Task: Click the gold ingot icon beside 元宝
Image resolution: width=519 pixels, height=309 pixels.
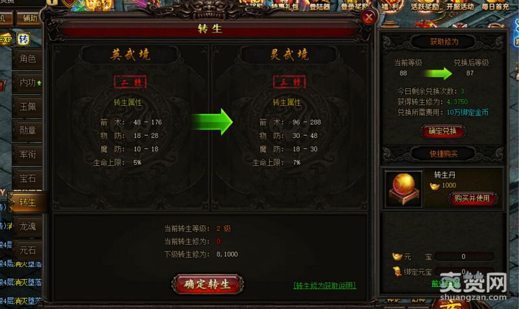Action: (397, 257)
